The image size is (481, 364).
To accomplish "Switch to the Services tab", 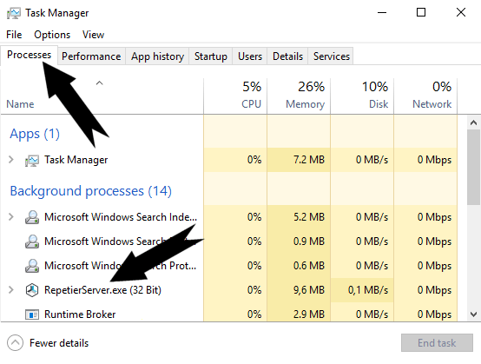I will point(332,56).
